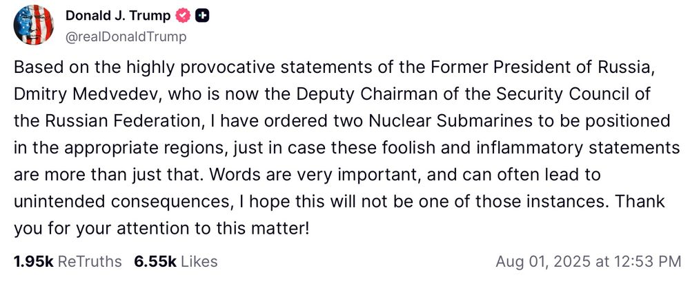The width and height of the screenshot is (690, 284).
Task: View the 6.55k Likes list
Action: coord(176,261)
